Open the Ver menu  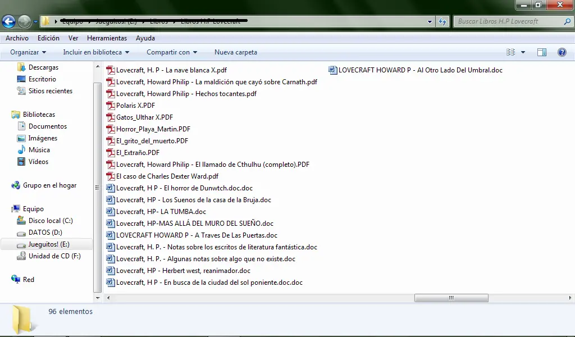coord(73,38)
